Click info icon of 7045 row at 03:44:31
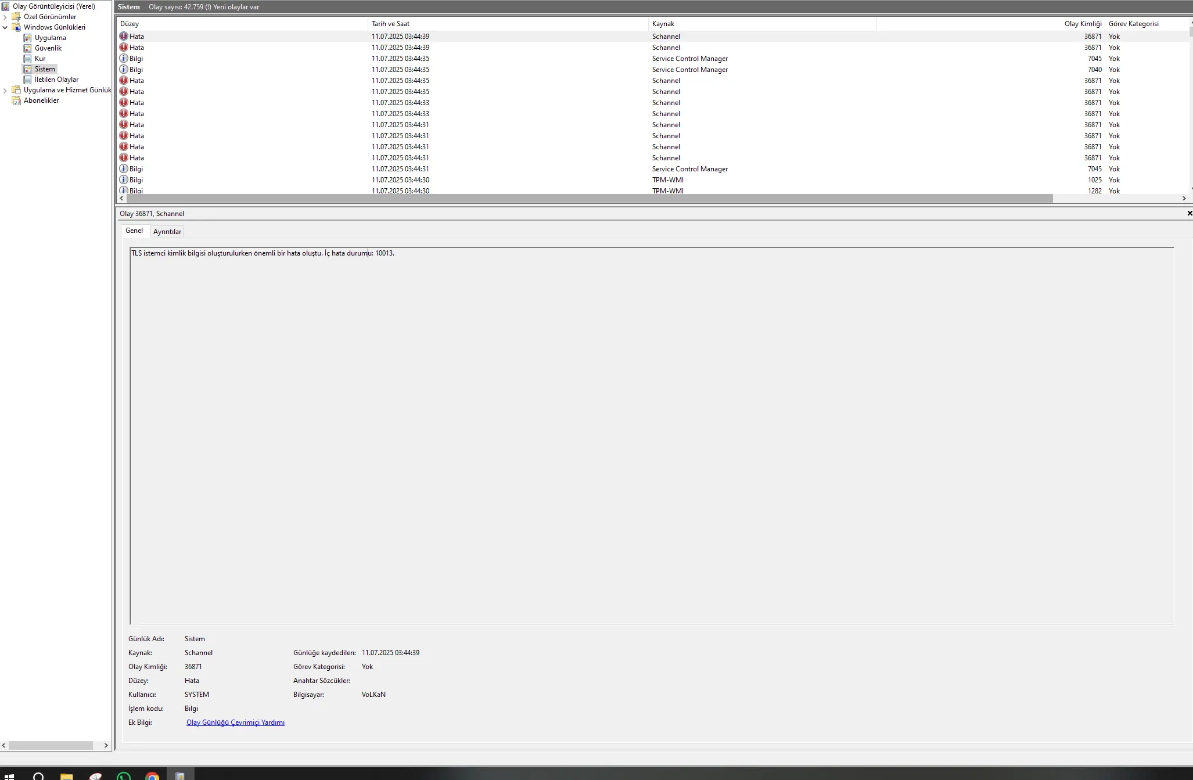This screenshot has width=1193, height=780. pyautogui.click(x=123, y=169)
